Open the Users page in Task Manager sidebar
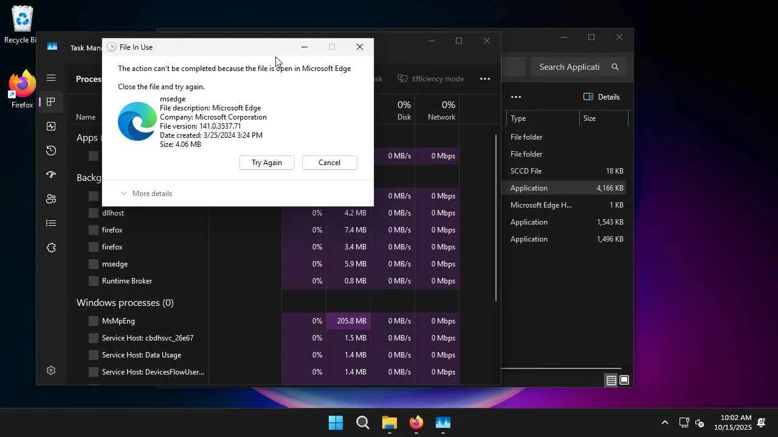This screenshot has width=778, height=437. (51, 199)
